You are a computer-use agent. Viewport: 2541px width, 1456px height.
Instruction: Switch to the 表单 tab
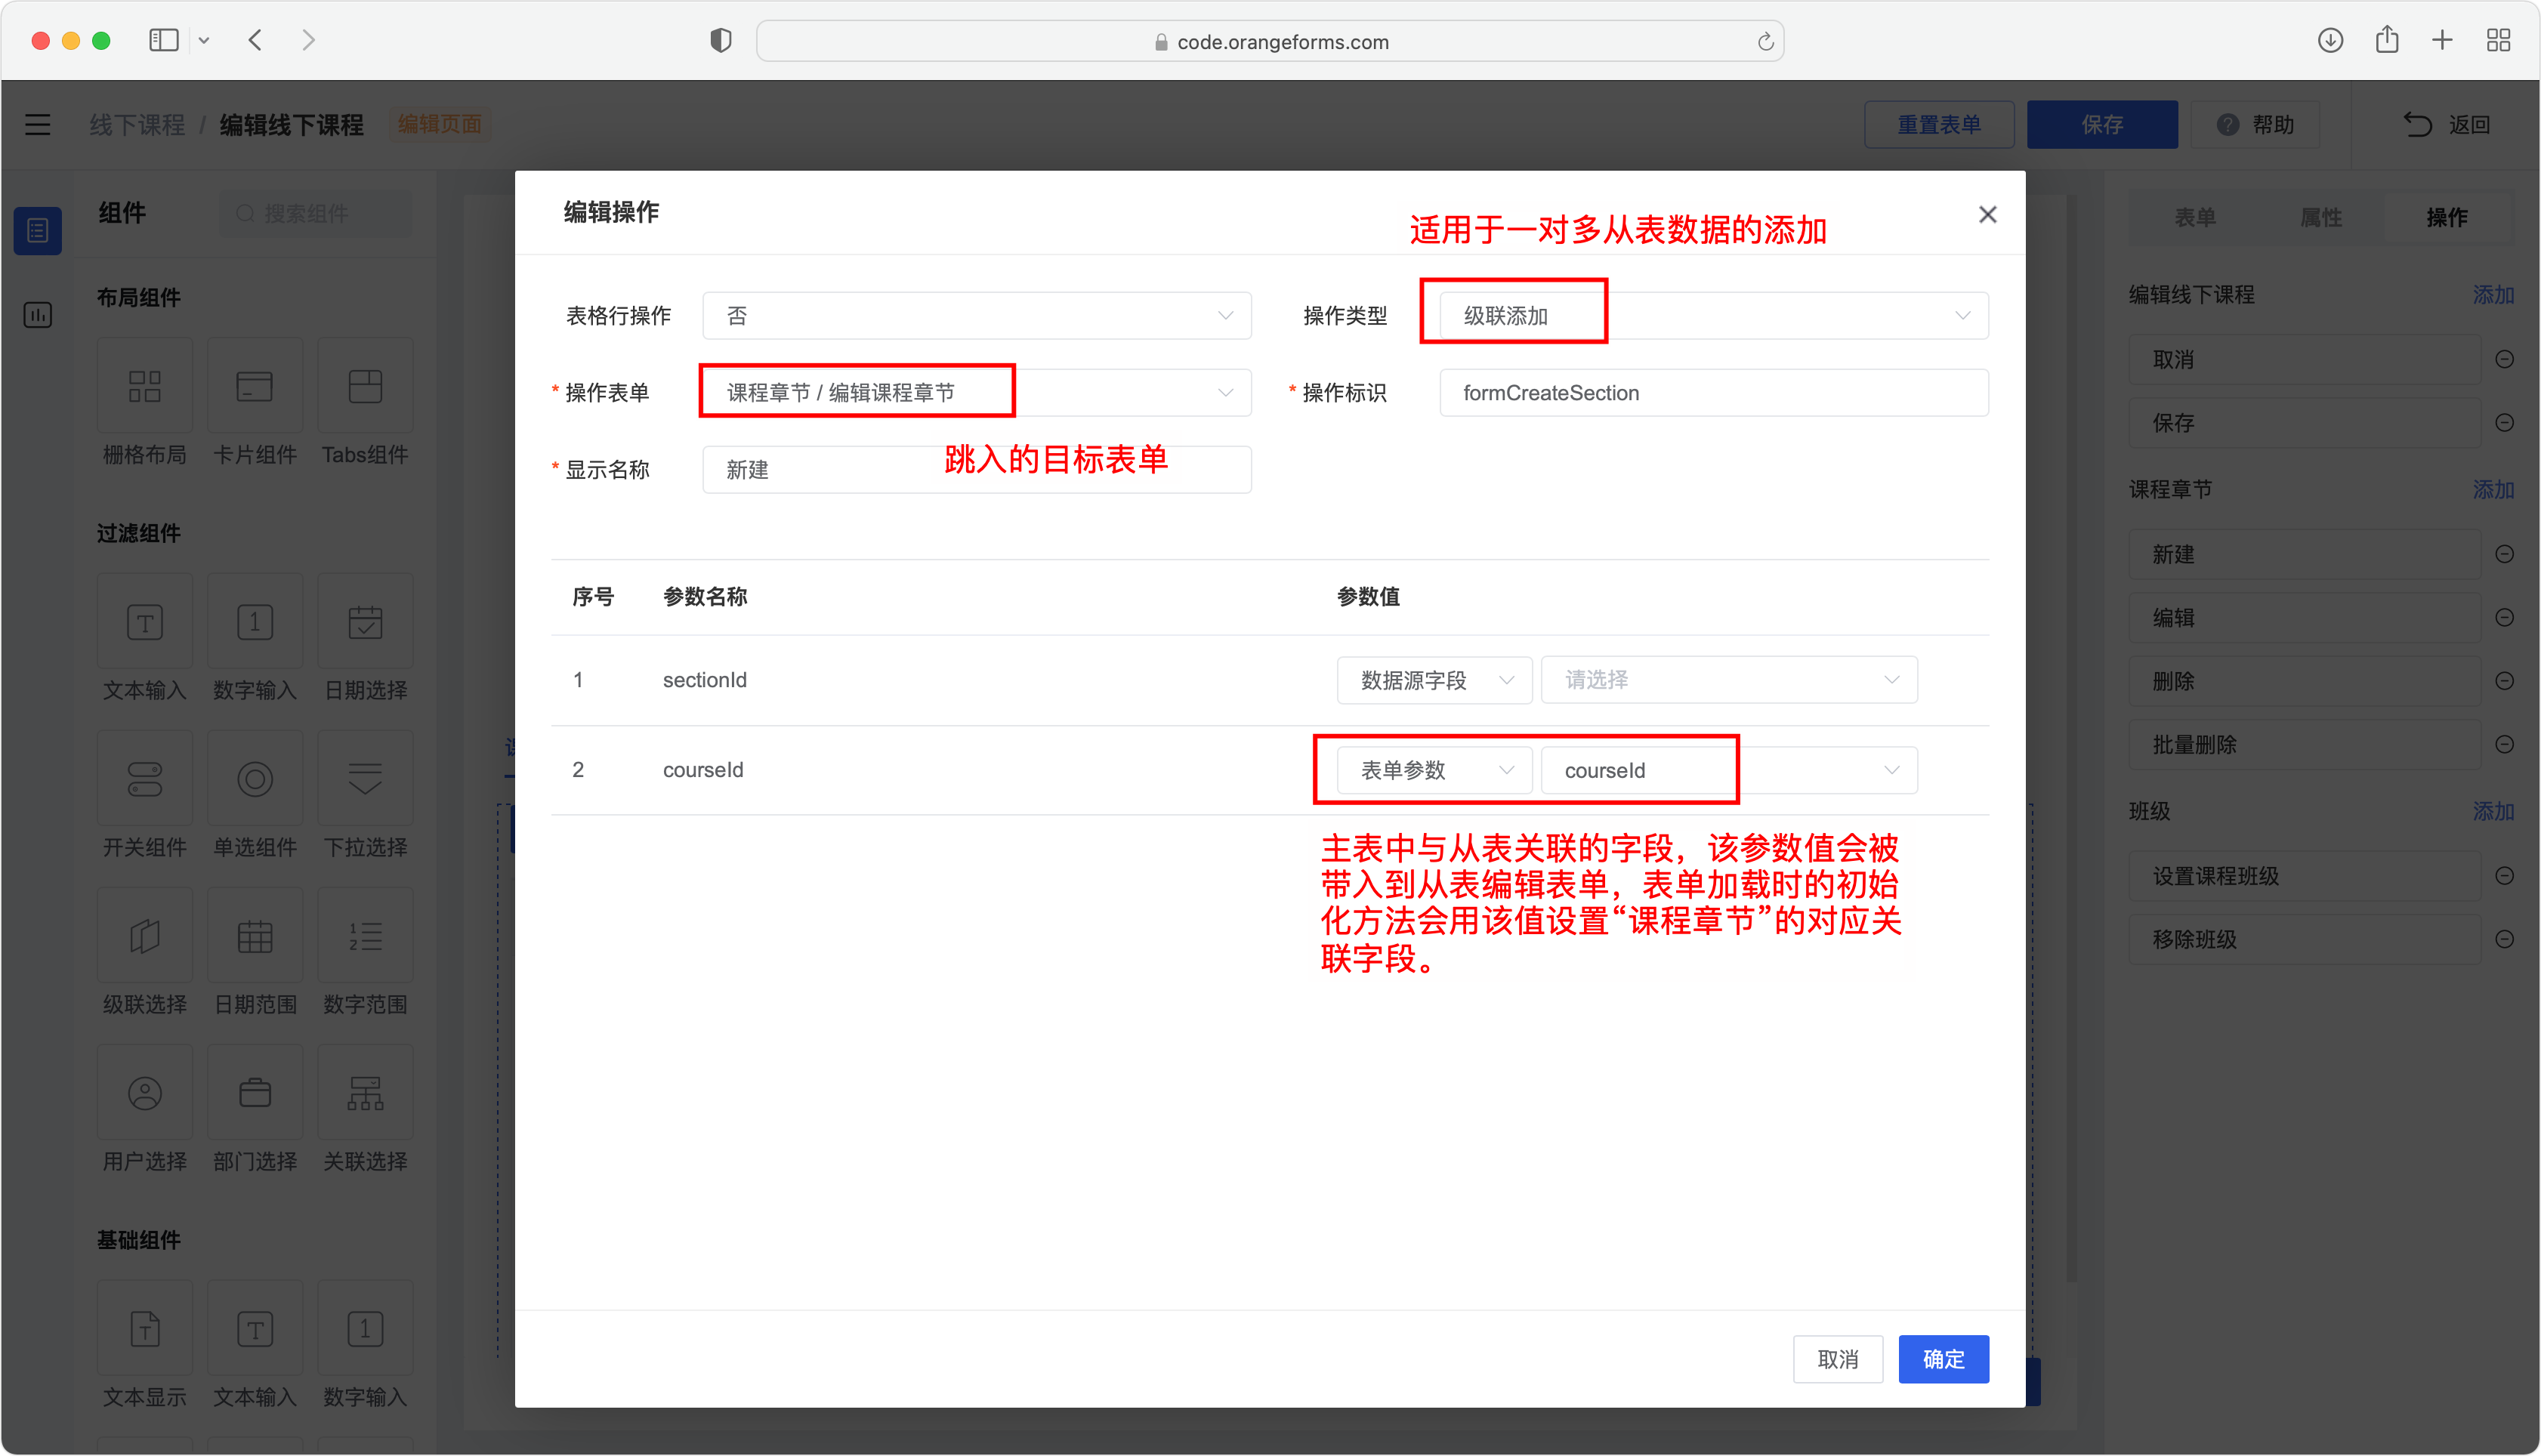[x=2194, y=217]
